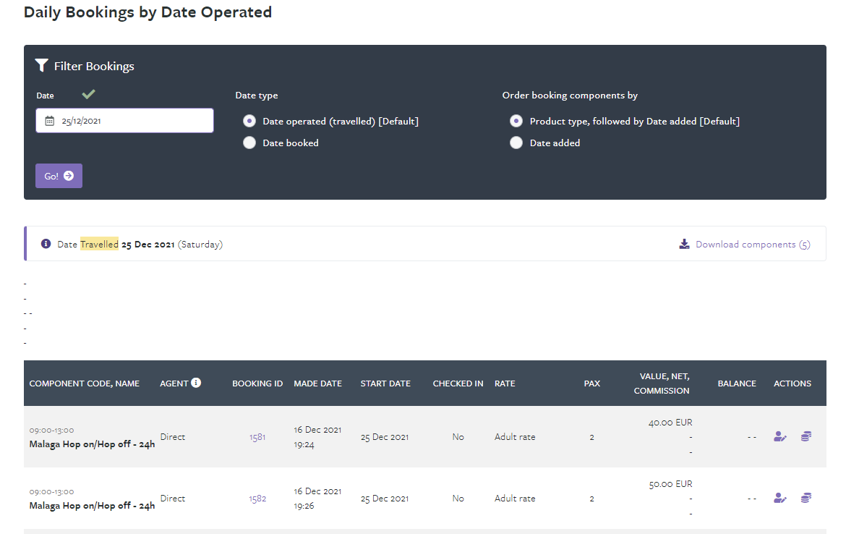Click Checked In No for booking 1582
The image size is (846, 534).
(x=458, y=499)
